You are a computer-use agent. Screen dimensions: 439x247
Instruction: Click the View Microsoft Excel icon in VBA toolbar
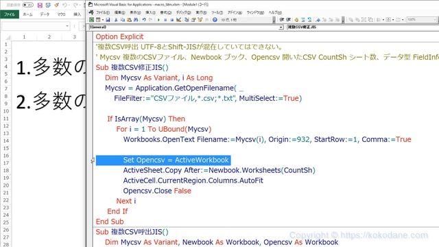pos(91,20)
